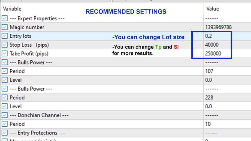Image resolution: width=251 pixels, height=141 pixels.
Task: Toggle the Expert Properties row checkbox
Action: pos(4,18)
